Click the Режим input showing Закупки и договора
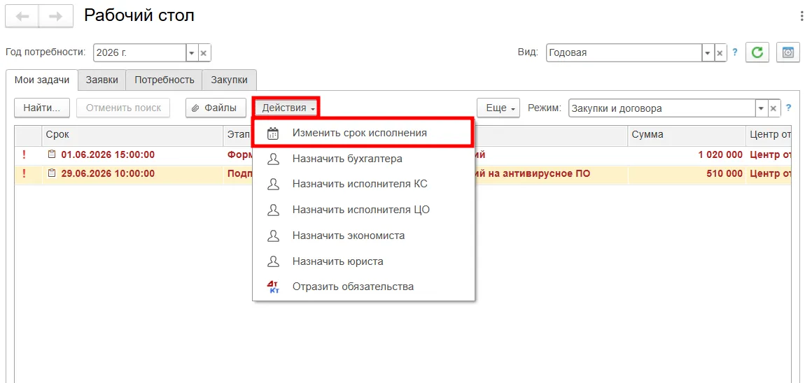 [x=661, y=108]
